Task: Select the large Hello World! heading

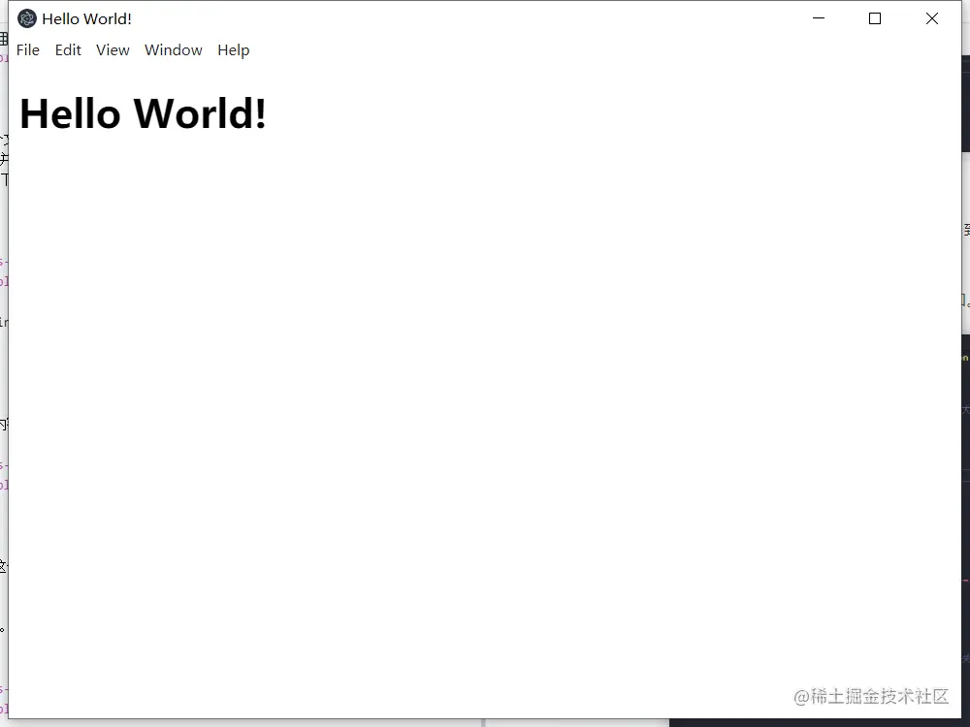Action: (x=143, y=112)
